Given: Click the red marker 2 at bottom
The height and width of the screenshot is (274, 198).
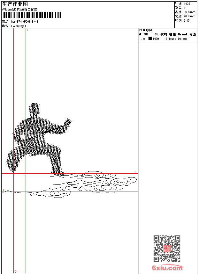Looking at the screenshot, I should pos(15,271).
